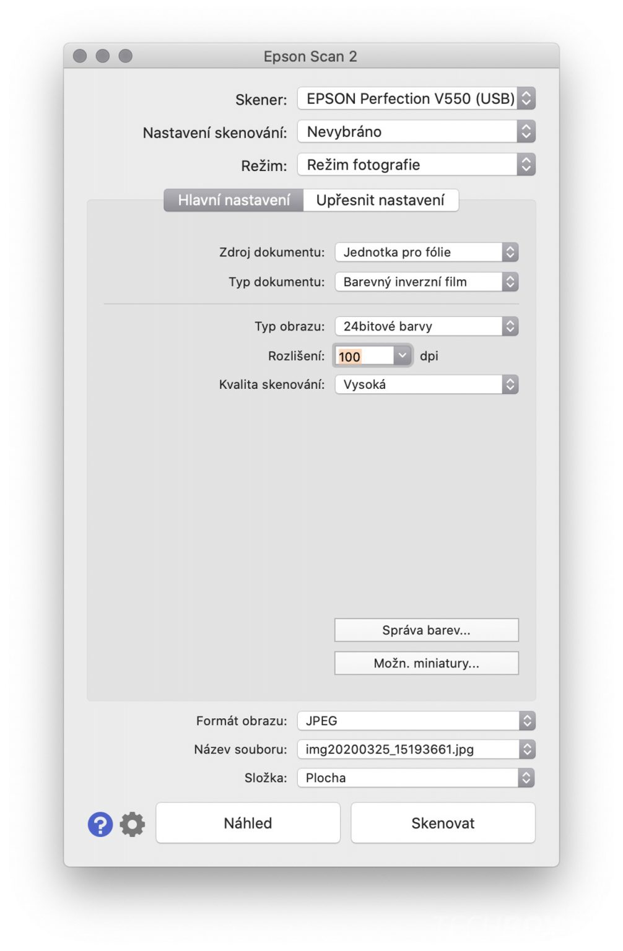Open the Typ obrazu 24bitové barvy dropdown

(427, 326)
